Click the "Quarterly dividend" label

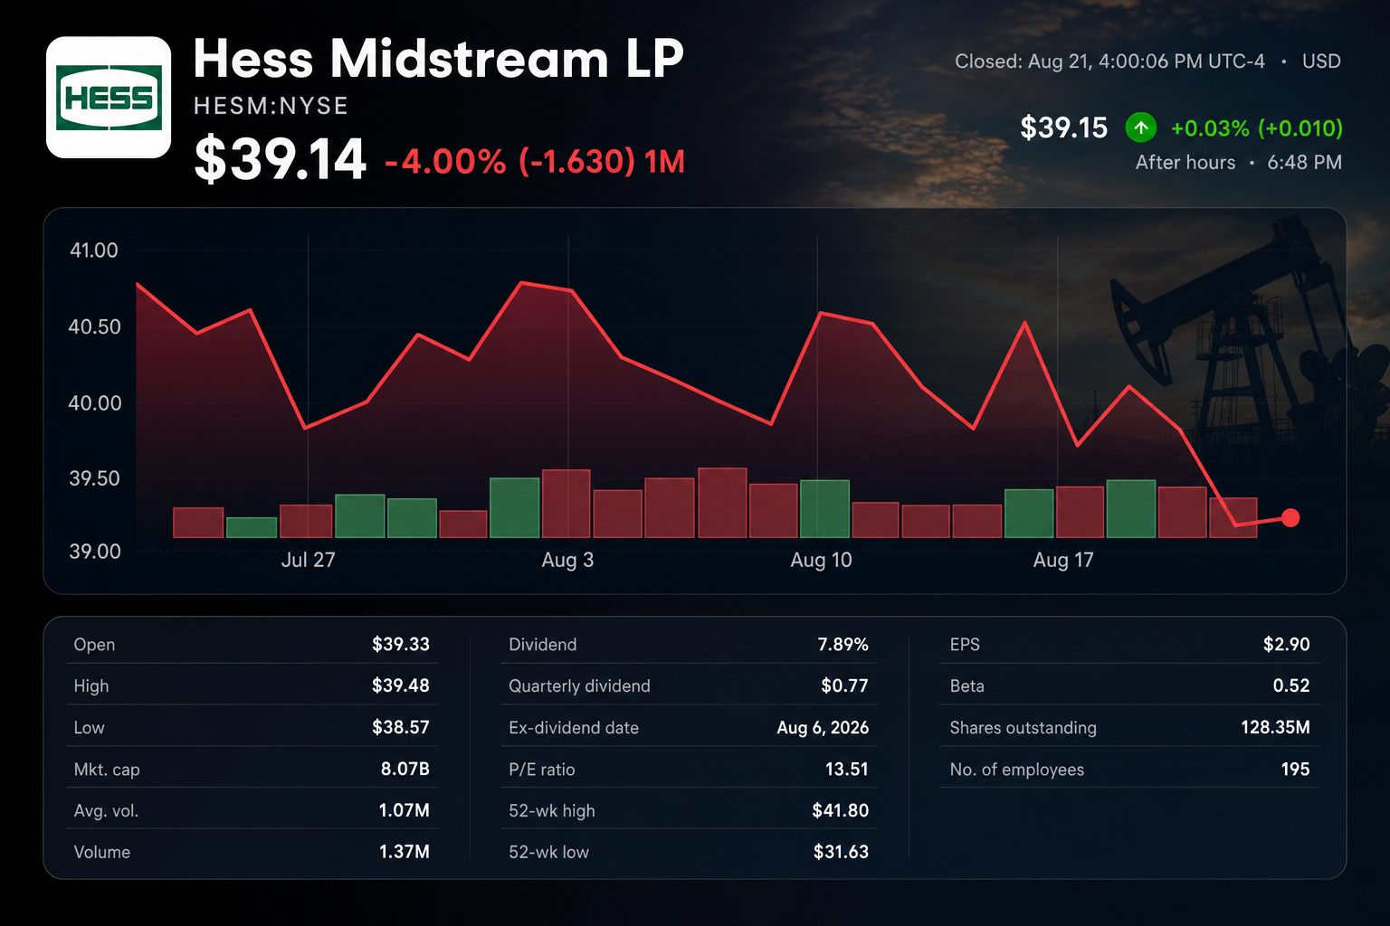(x=579, y=686)
